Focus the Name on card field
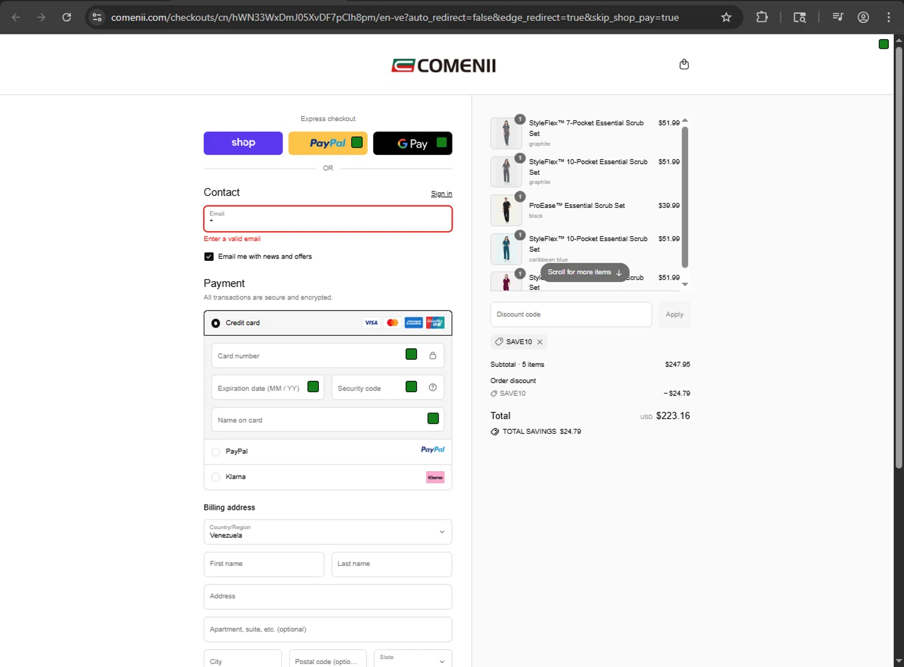Screen dimensions: 904x667 pyautogui.click(x=328, y=419)
